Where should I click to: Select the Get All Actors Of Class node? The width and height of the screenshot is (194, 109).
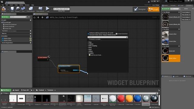pos(69,69)
